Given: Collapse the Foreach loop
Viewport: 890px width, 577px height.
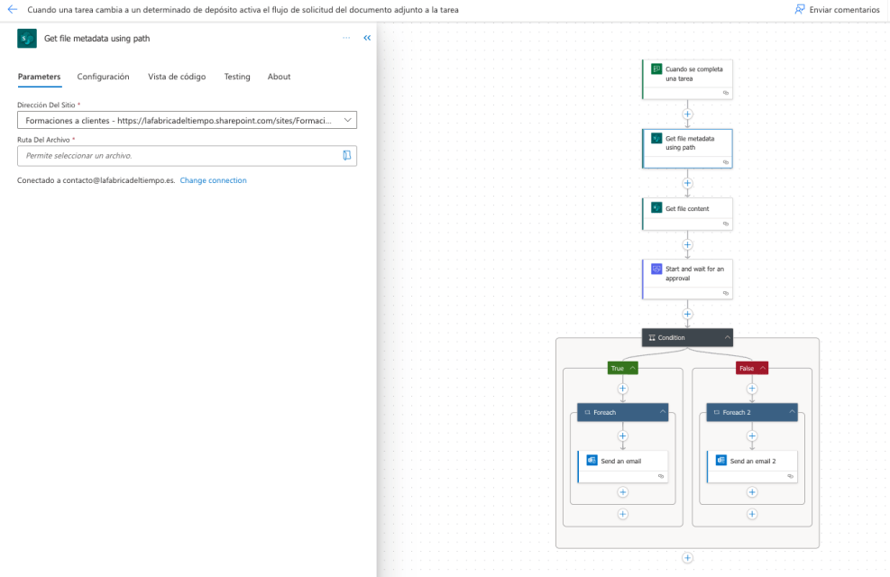Looking at the screenshot, I should pyautogui.click(x=663, y=412).
